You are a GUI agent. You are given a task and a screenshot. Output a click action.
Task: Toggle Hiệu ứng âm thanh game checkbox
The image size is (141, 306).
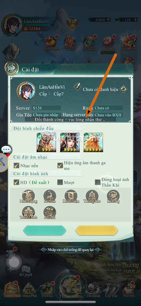pos(60,165)
